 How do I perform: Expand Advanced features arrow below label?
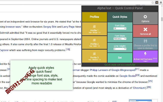point(145,61)
